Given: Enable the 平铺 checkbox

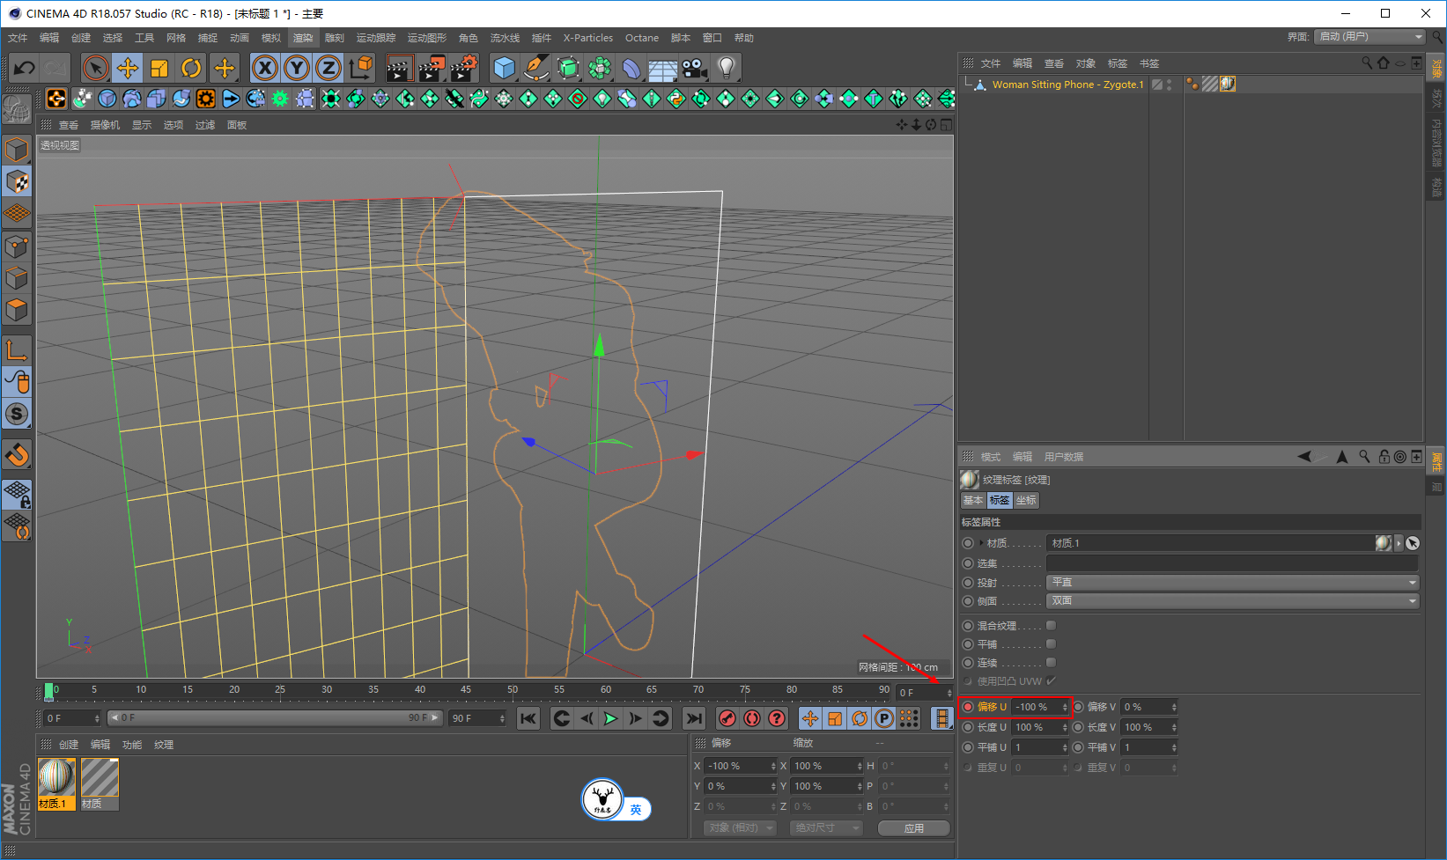Looking at the screenshot, I should (x=1051, y=644).
